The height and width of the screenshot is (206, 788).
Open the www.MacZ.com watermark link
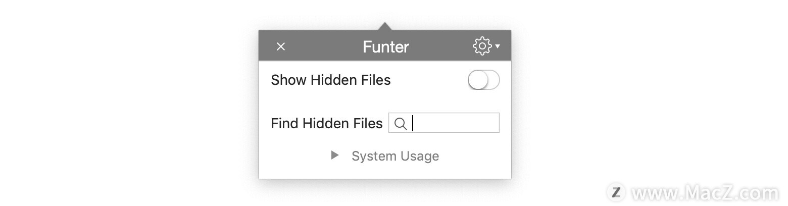705,193
